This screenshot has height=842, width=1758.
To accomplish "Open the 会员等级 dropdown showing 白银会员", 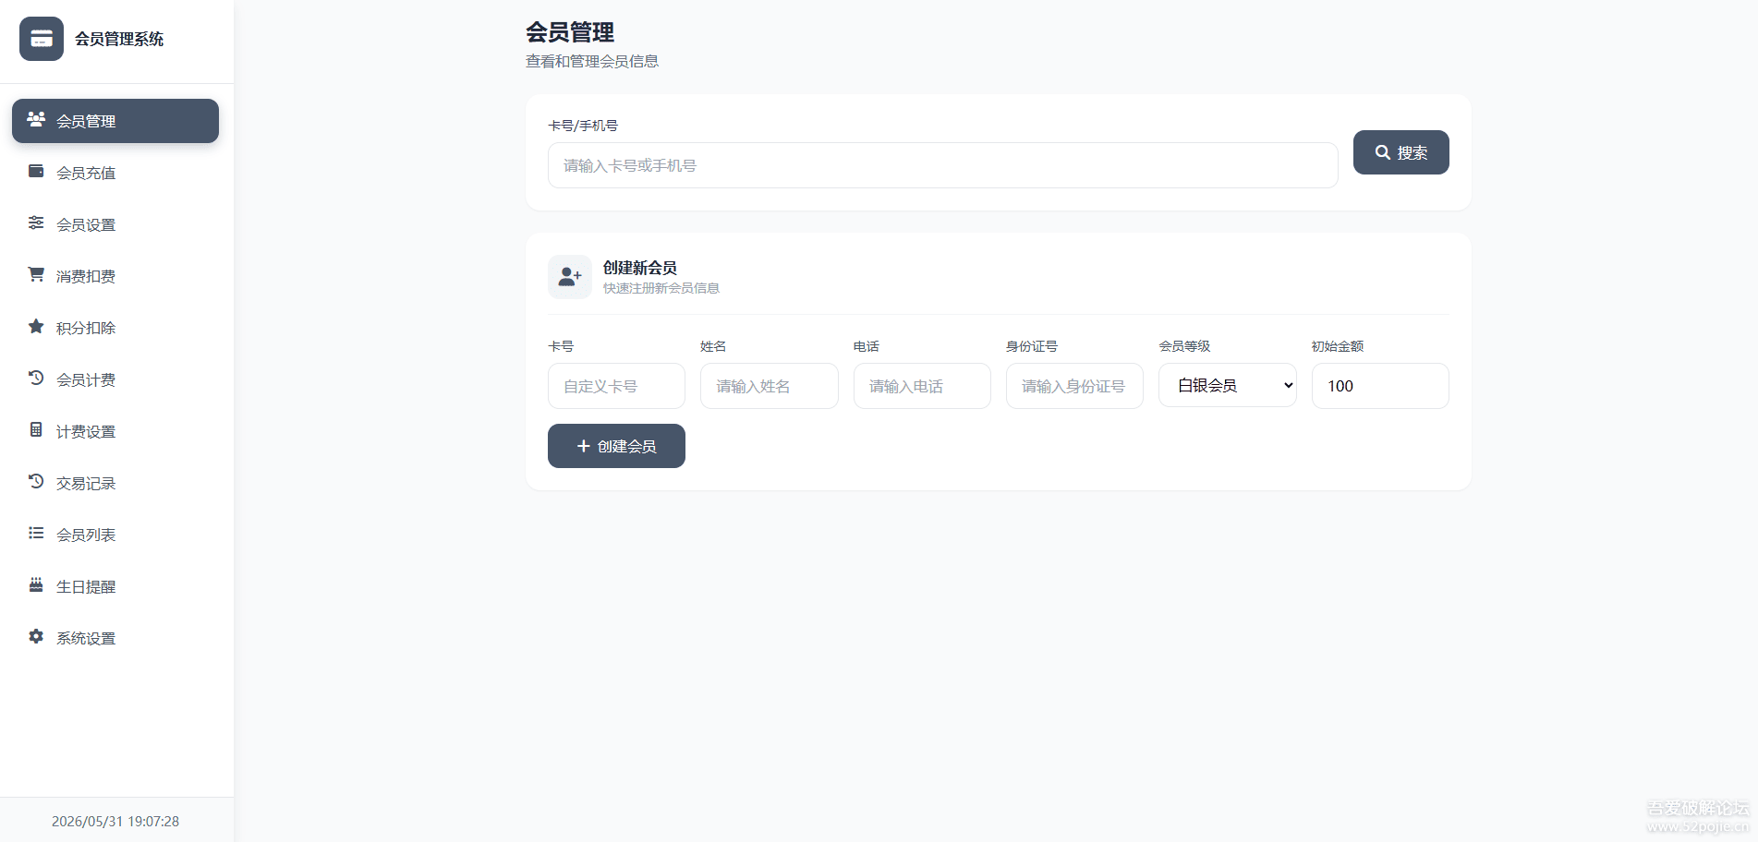I will (x=1227, y=386).
